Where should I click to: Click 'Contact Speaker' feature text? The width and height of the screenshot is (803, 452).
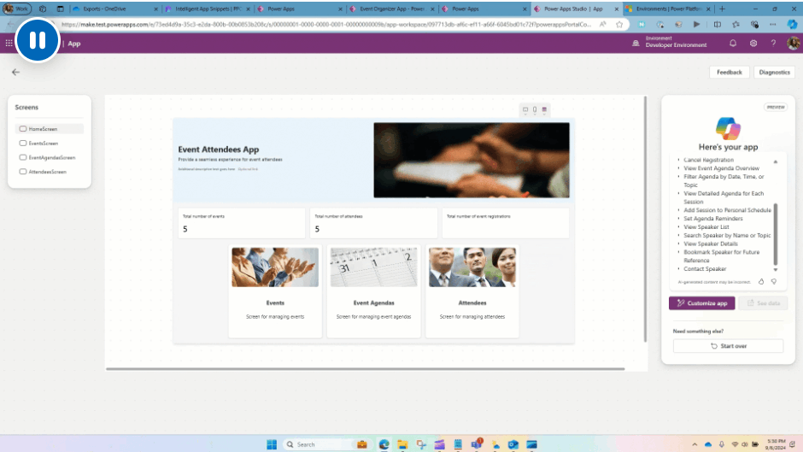705,268
